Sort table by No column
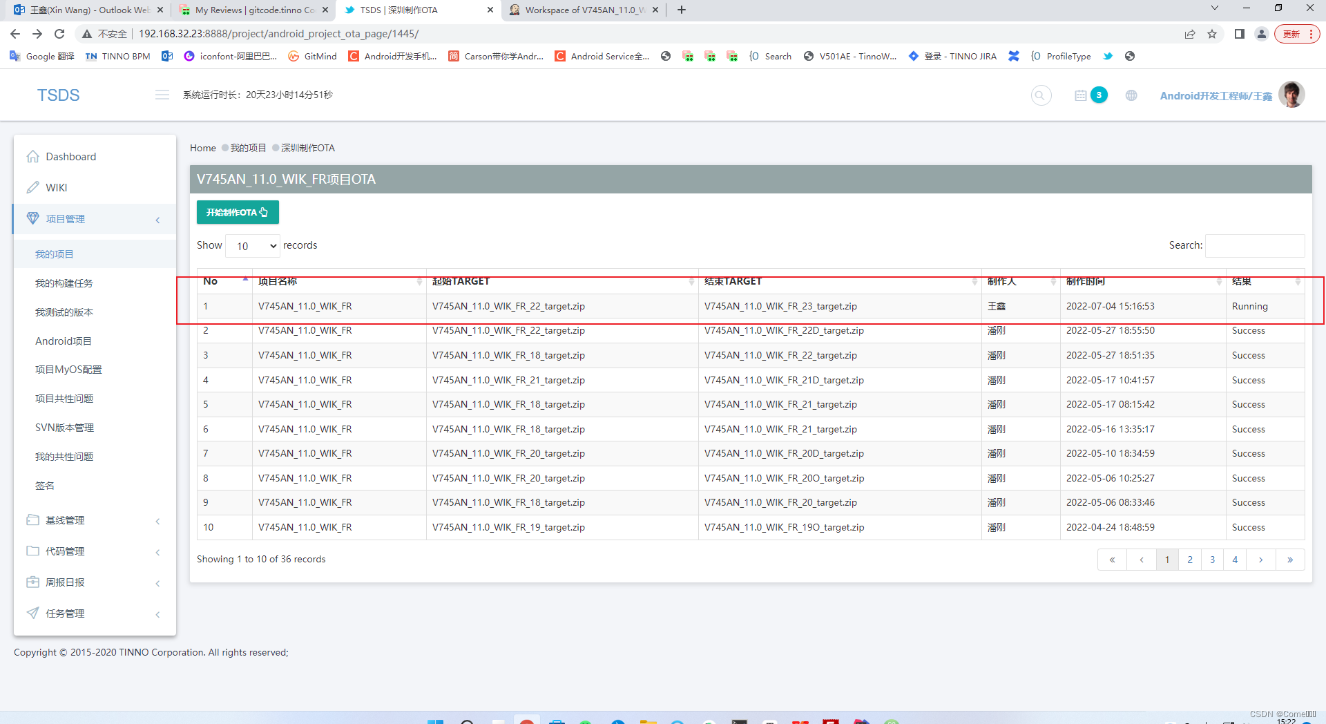The height and width of the screenshot is (724, 1326). click(x=224, y=281)
